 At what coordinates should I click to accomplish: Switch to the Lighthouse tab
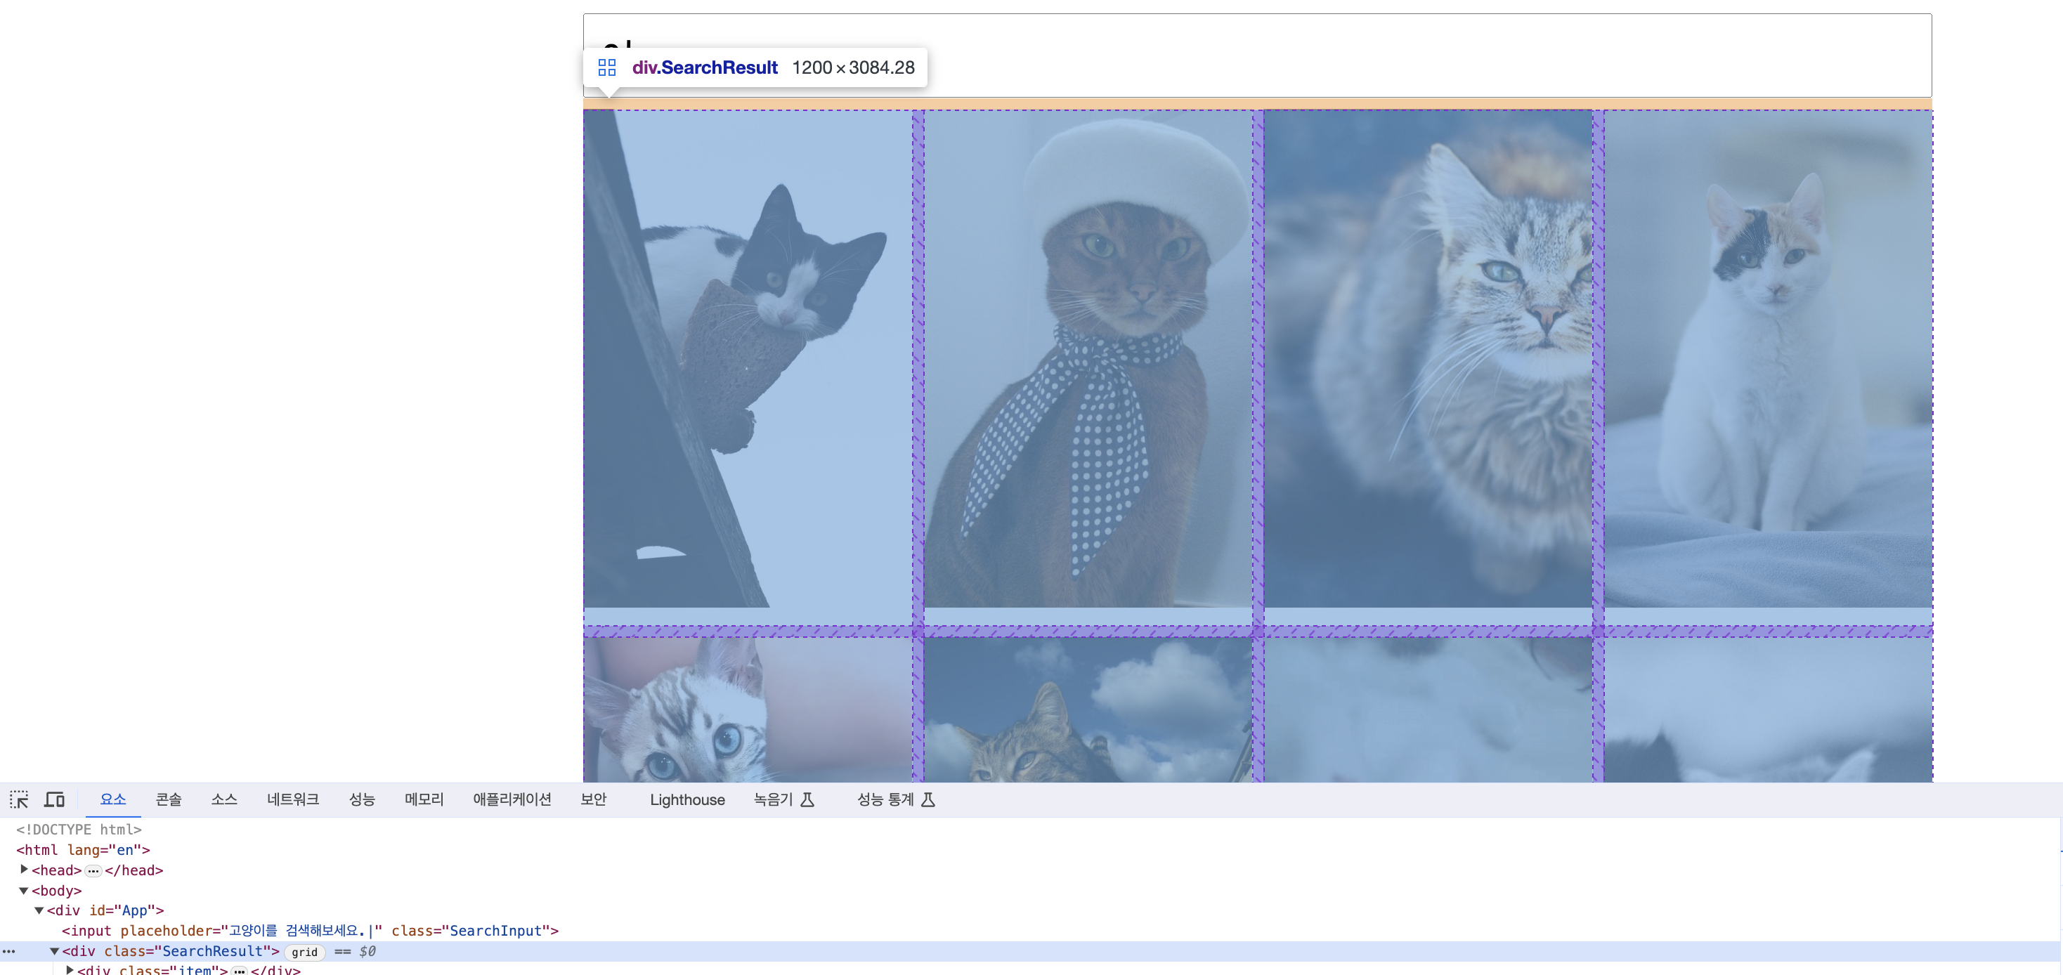(687, 799)
